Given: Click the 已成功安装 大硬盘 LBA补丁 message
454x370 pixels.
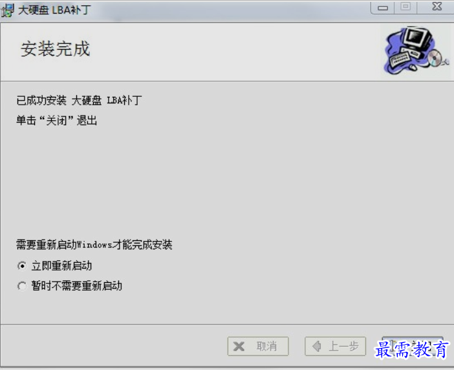Looking at the screenshot, I should click(79, 100).
